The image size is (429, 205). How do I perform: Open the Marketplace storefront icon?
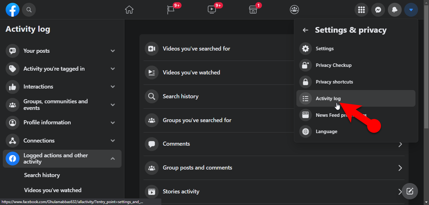[x=253, y=10]
